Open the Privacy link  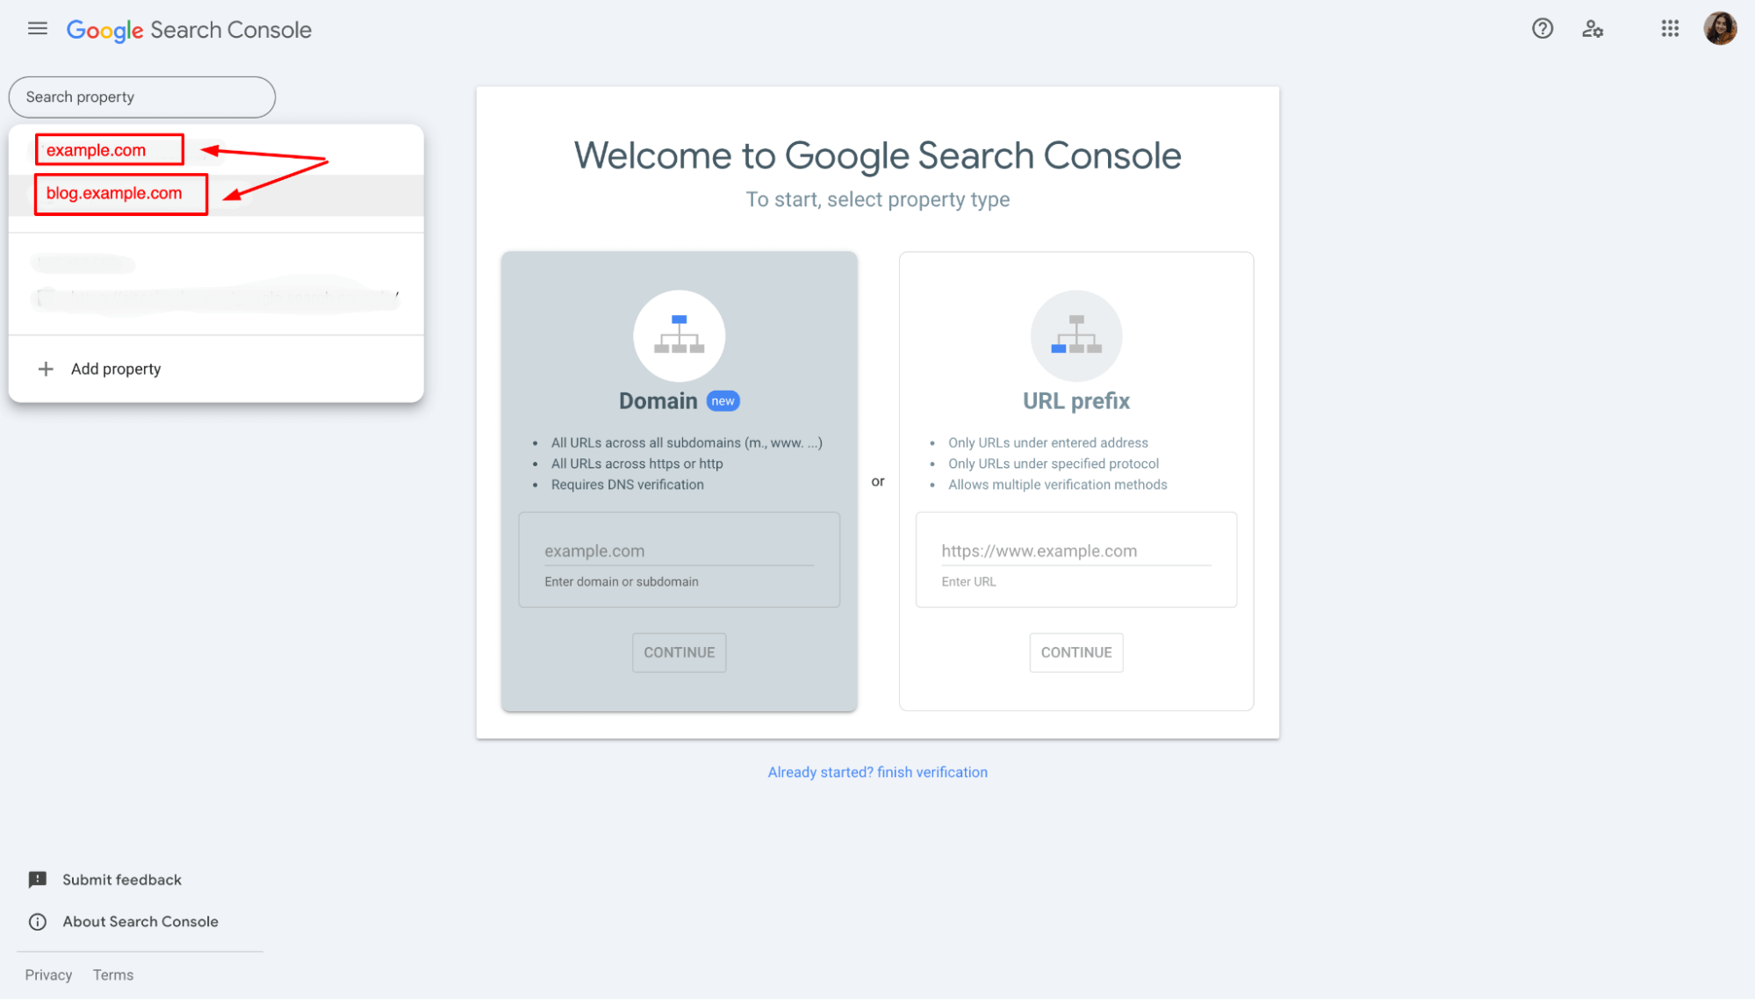[48, 975]
